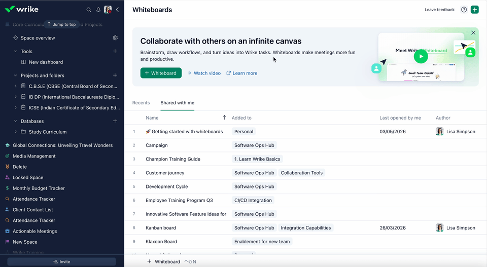The height and width of the screenshot is (267, 487).
Task: Open New dashboard in sidebar
Action: [x=46, y=62]
